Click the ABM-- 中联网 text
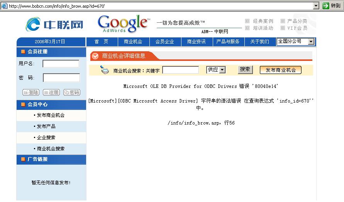 click(215, 32)
